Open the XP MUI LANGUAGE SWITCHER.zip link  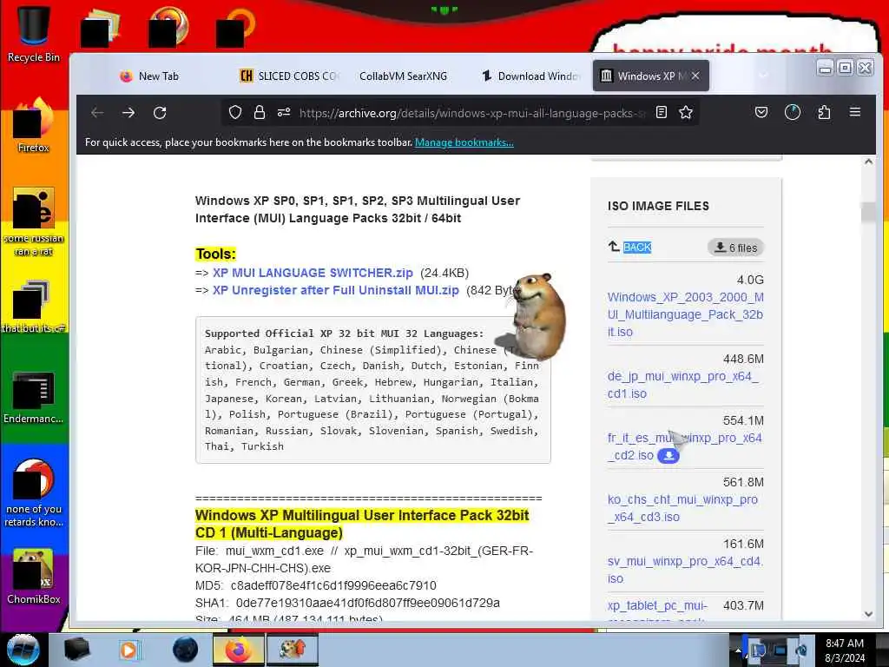click(x=313, y=273)
